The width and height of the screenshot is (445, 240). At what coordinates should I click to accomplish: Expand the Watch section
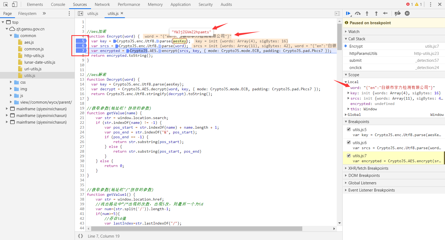point(354,32)
